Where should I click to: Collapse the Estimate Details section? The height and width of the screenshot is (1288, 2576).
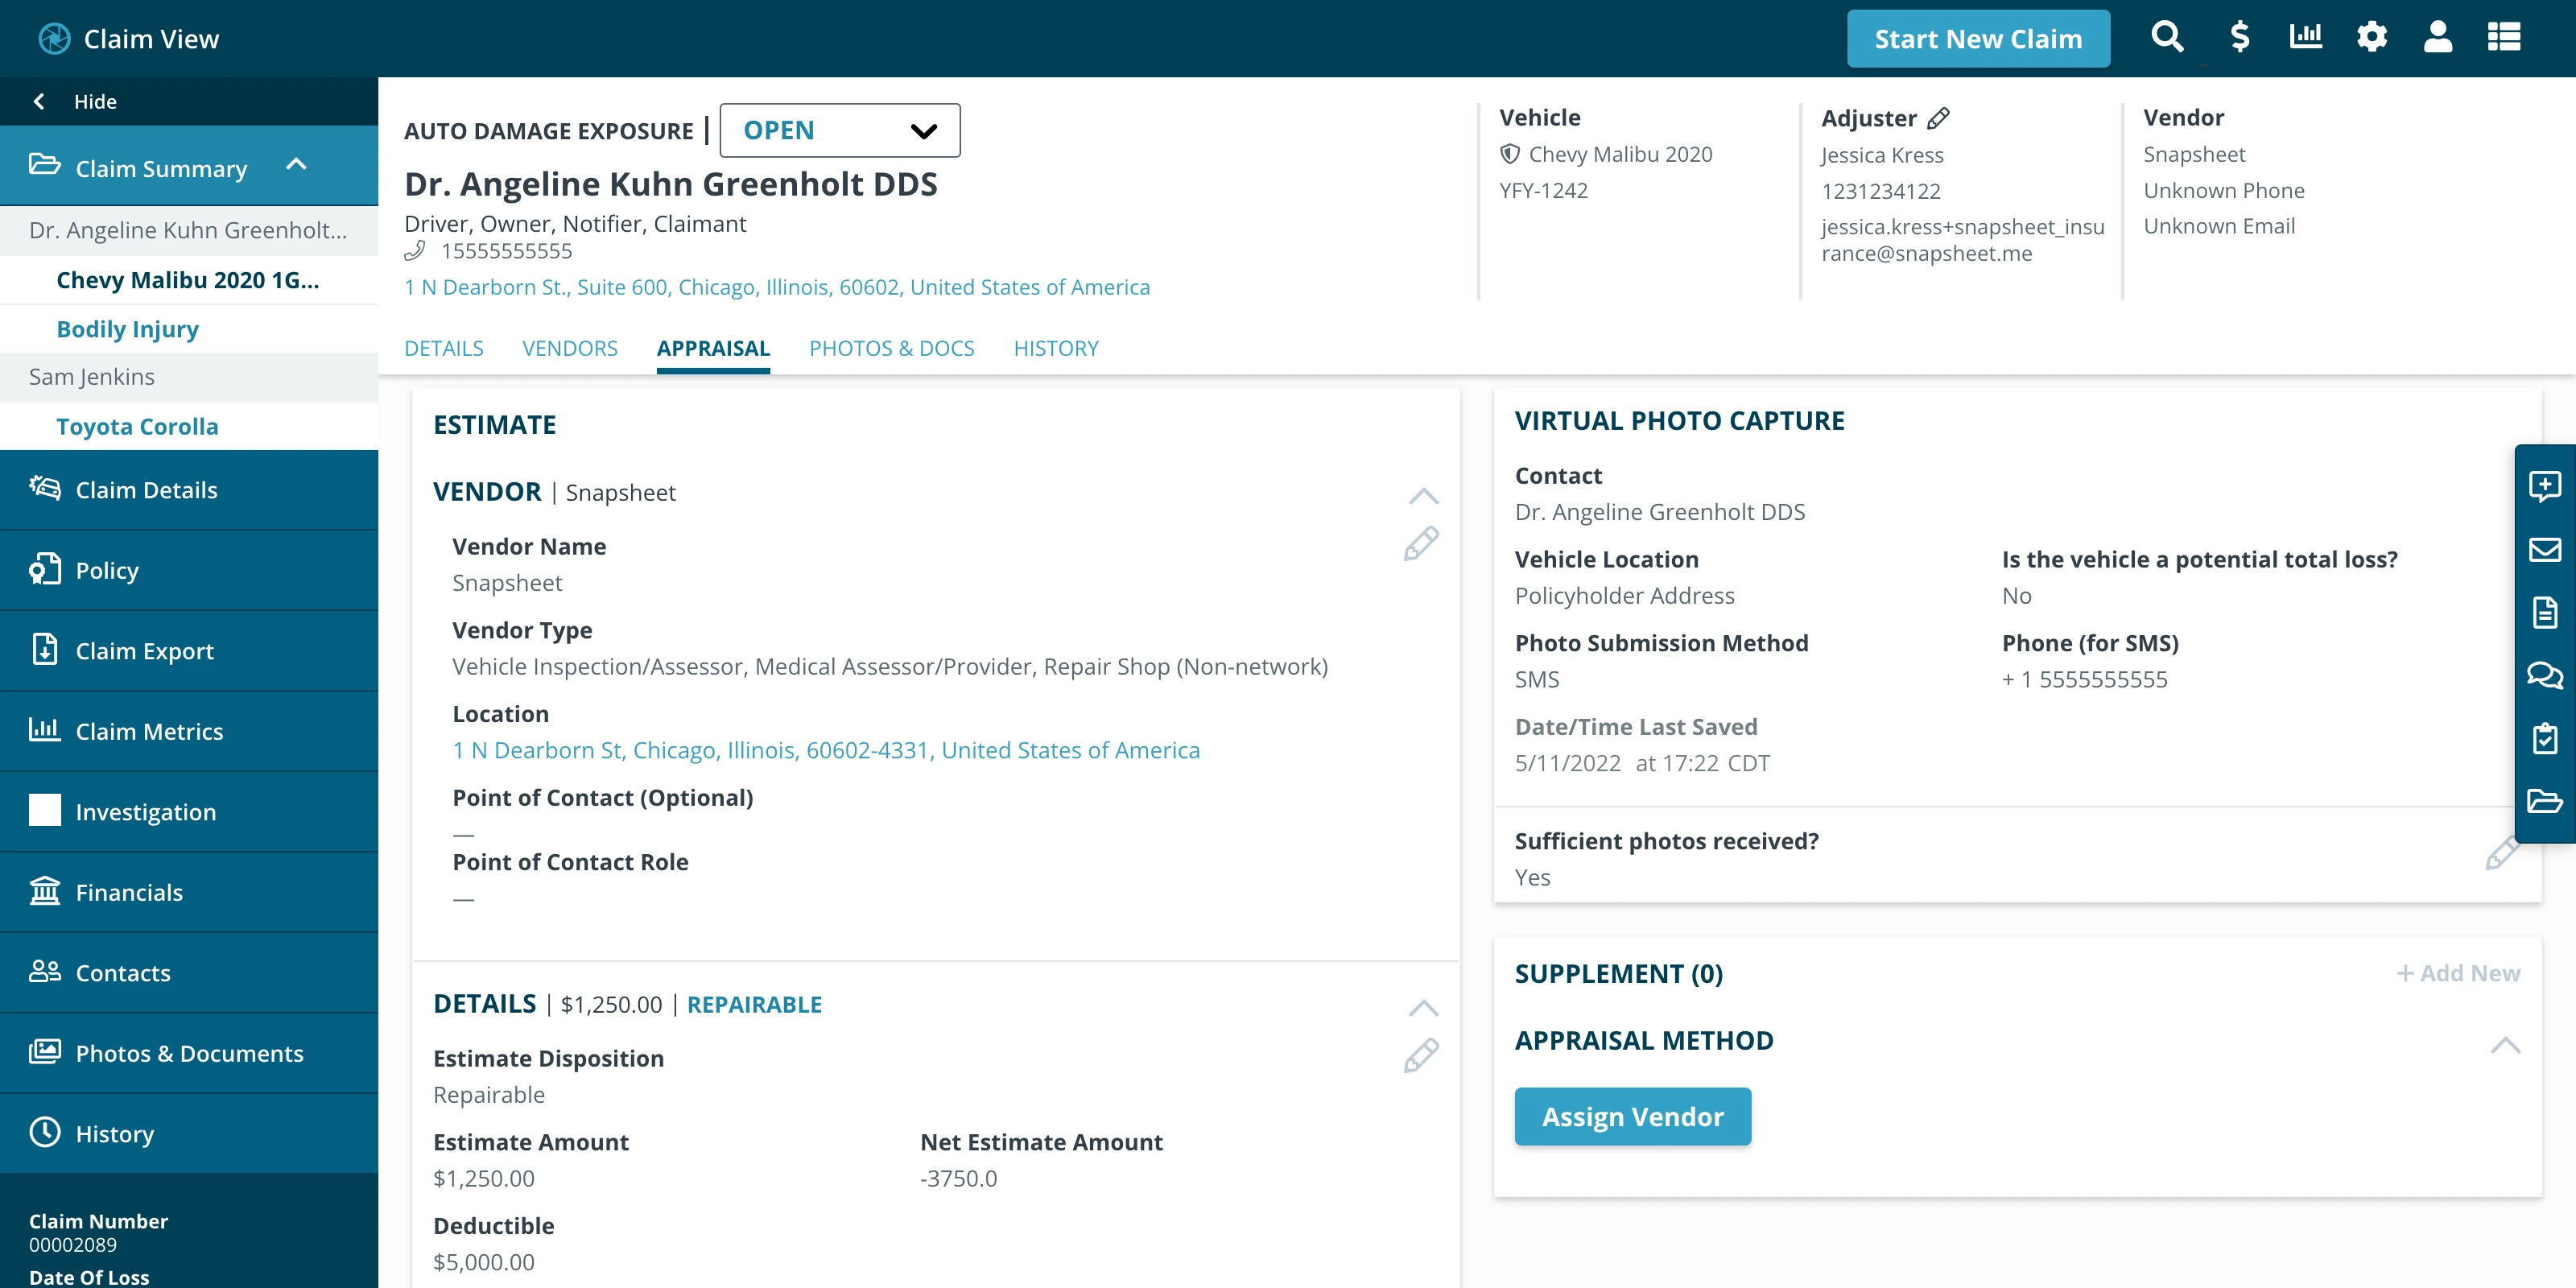pos(1423,1007)
